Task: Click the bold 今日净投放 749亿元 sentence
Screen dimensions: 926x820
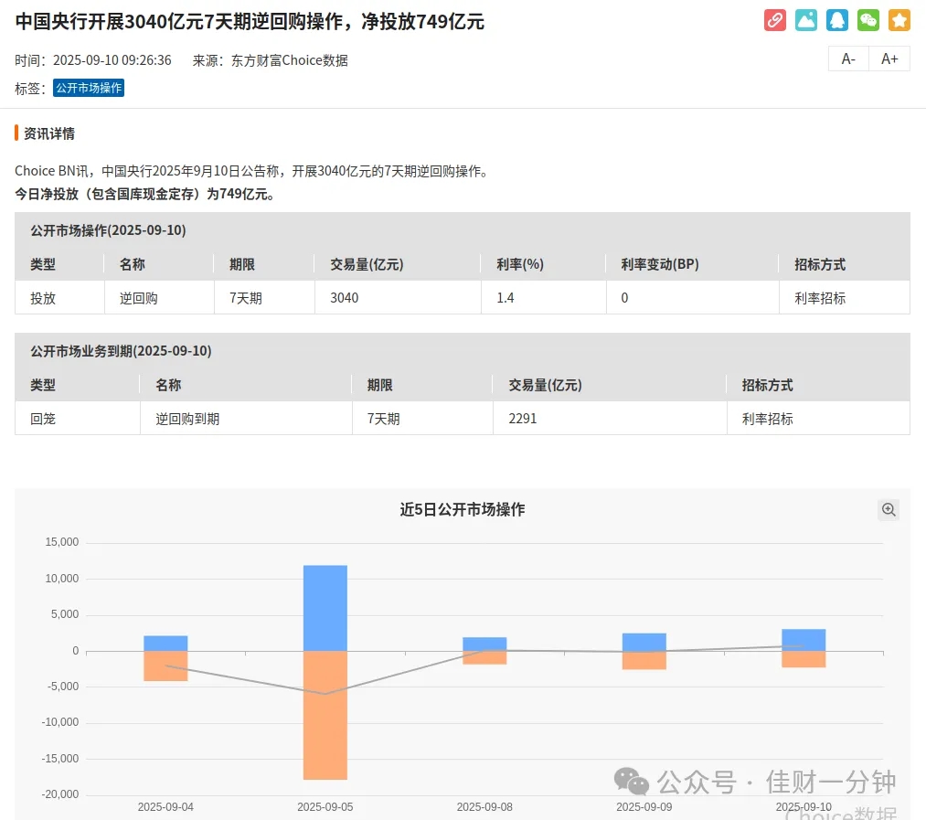Action: coord(144,195)
